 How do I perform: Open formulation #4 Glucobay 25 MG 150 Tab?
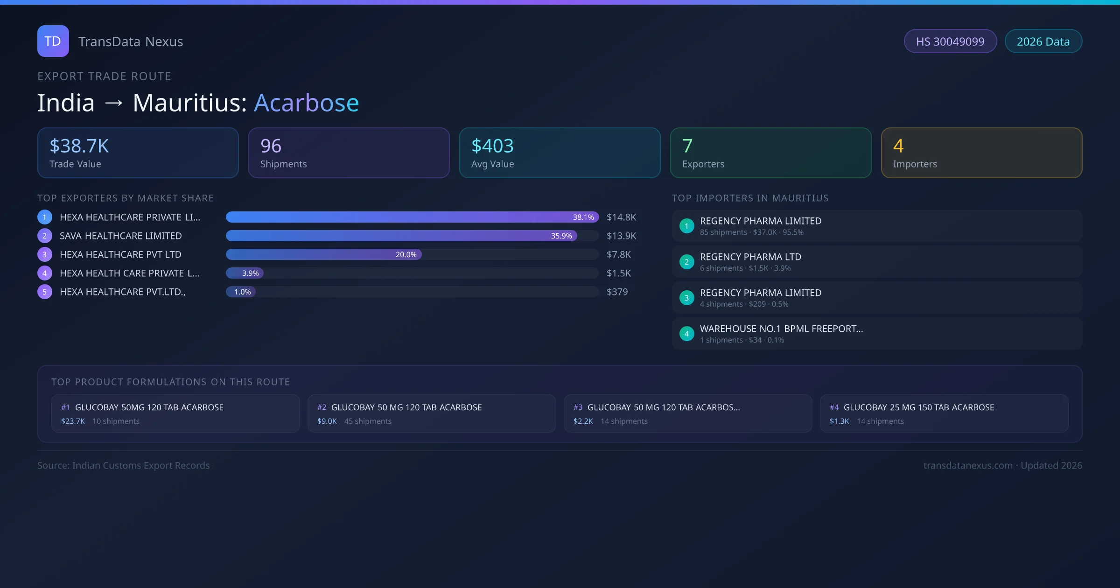point(944,413)
